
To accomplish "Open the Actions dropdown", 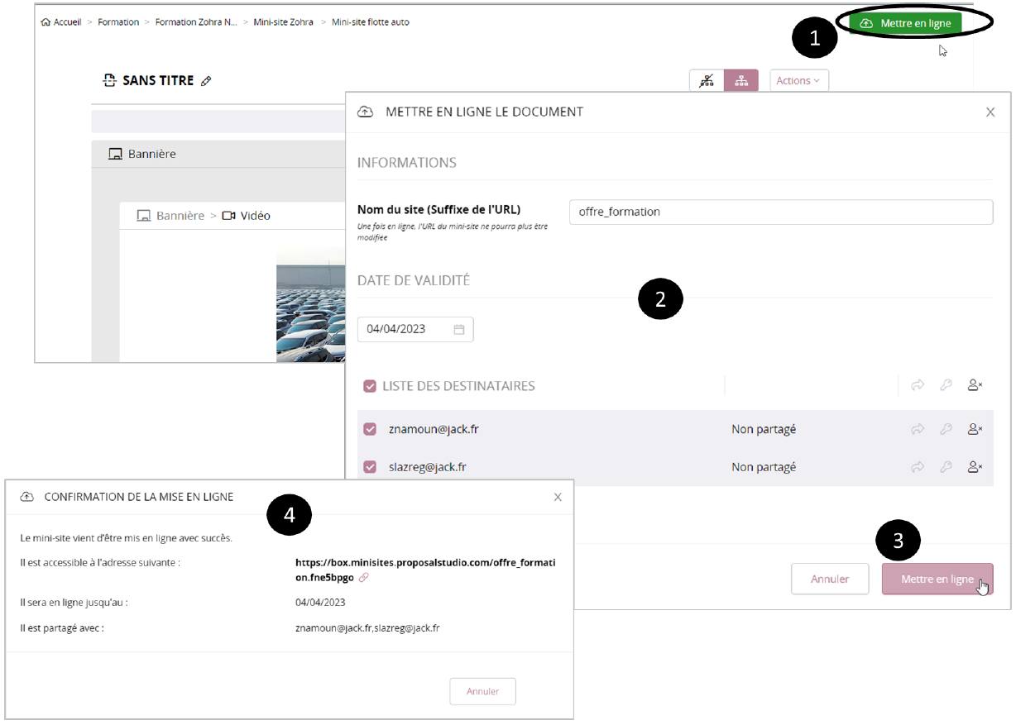I will pos(798,80).
